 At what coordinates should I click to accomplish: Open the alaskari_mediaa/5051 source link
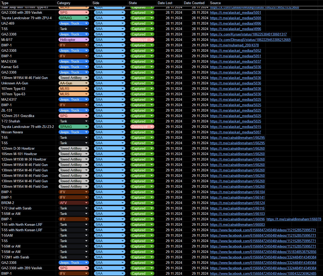click(235, 56)
